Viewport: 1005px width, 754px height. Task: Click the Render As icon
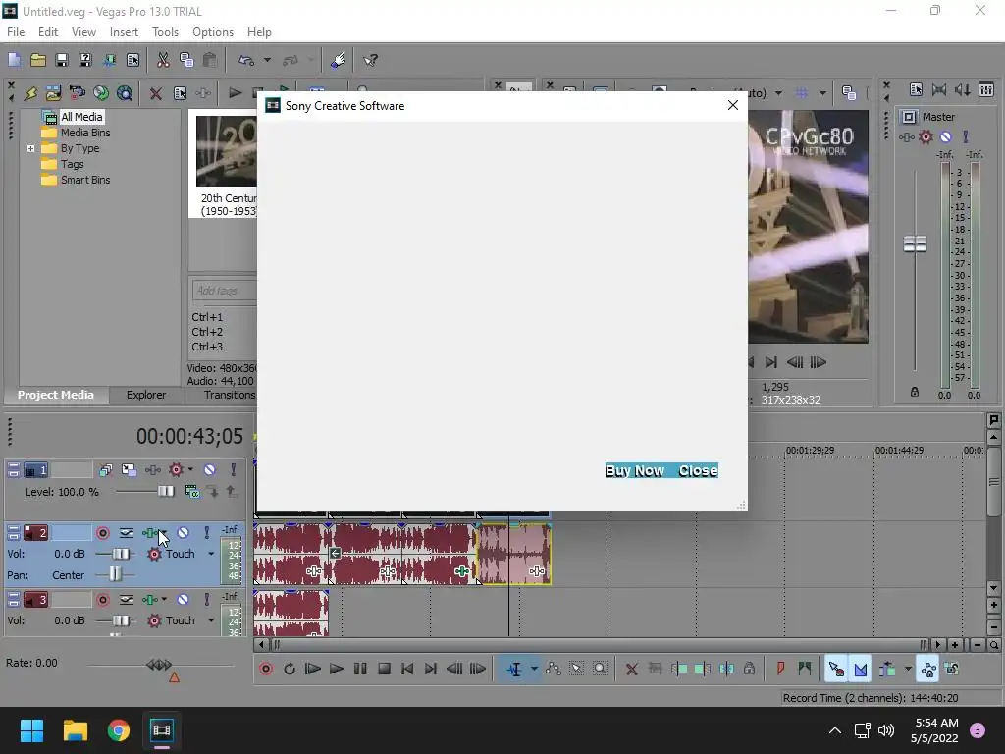point(109,60)
